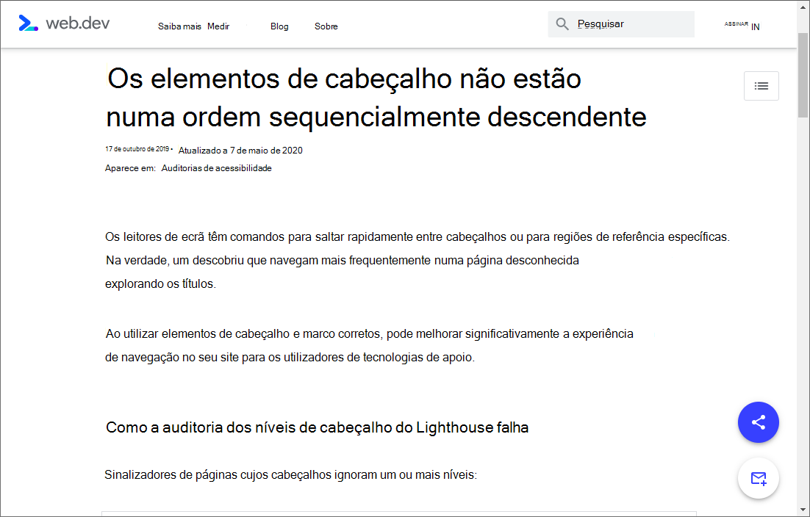The height and width of the screenshot is (517, 810).
Task: Open the Sobre page
Action: coord(326,26)
